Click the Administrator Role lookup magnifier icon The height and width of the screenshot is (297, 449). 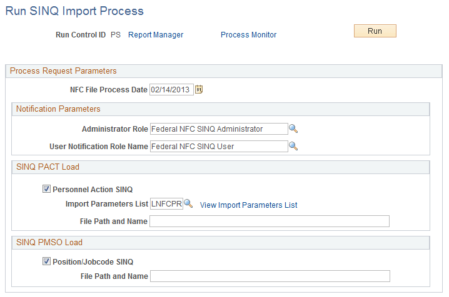tap(293, 129)
